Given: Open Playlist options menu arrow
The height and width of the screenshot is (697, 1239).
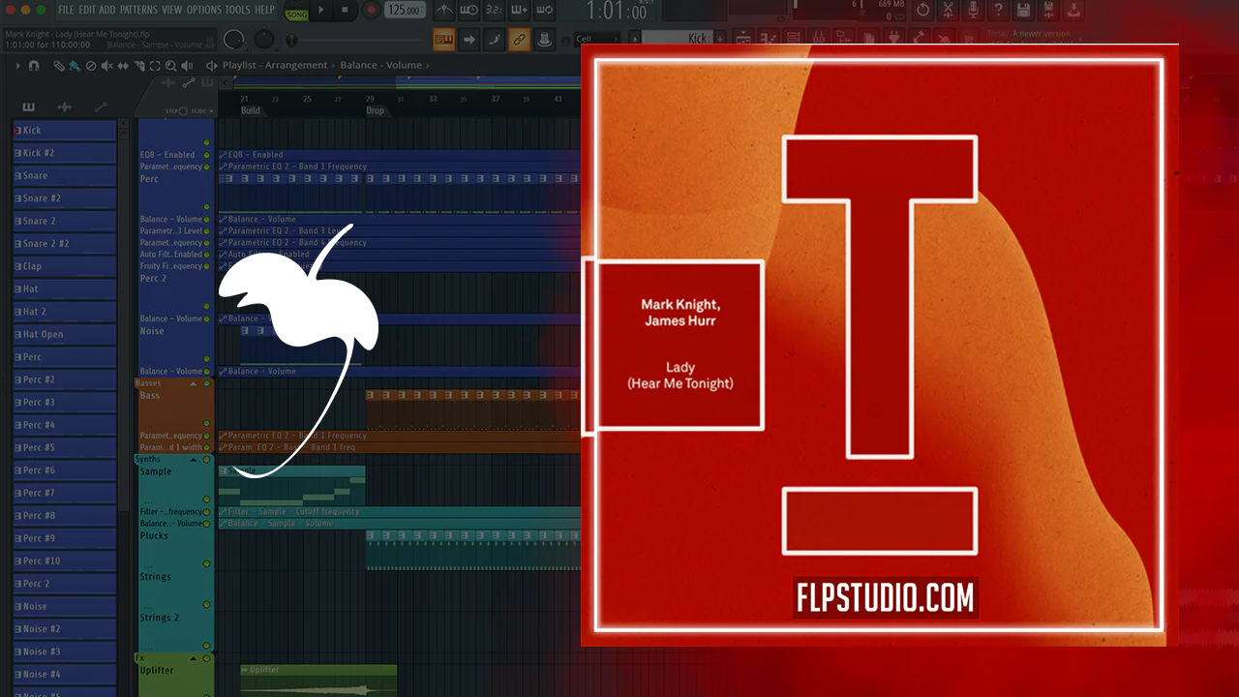Looking at the screenshot, I should click(17, 66).
